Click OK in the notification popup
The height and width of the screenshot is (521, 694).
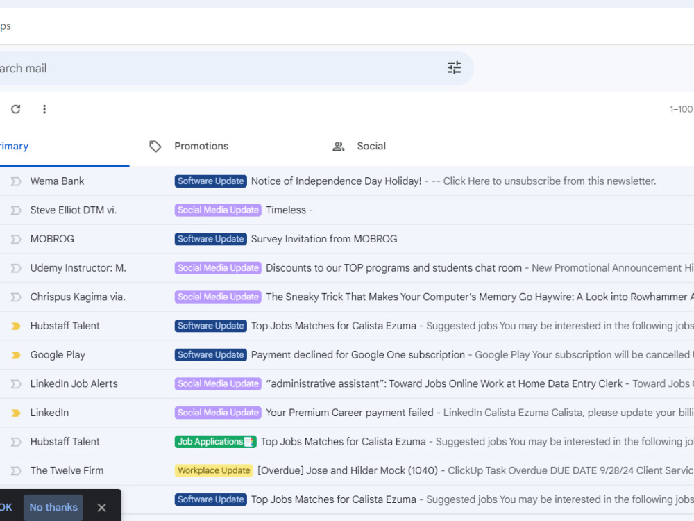(6, 507)
